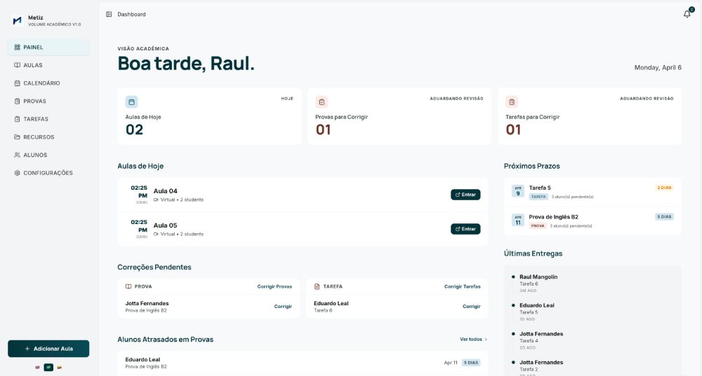The width and height of the screenshot is (702, 376).
Task: Click calendar icon on Aulas de Hoje card
Action: tap(131, 102)
